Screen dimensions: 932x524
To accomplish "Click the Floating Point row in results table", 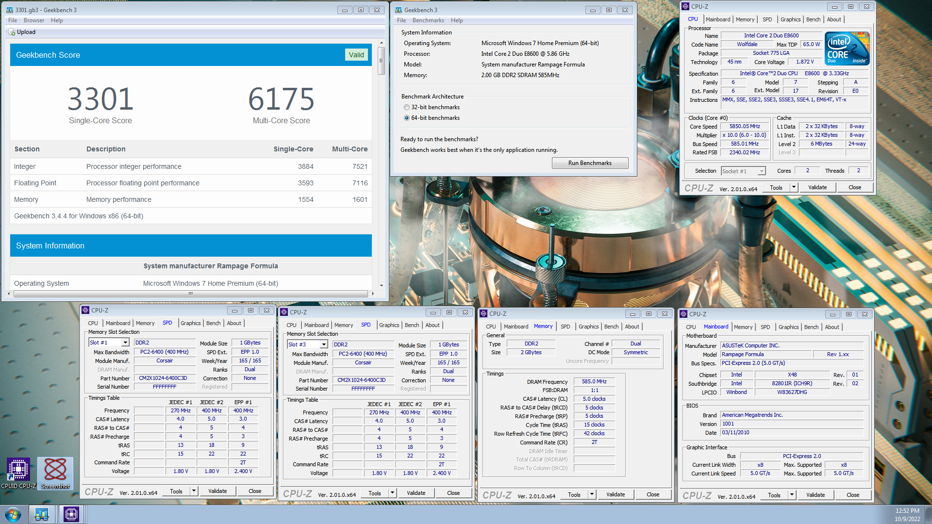I will click(191, 183).
